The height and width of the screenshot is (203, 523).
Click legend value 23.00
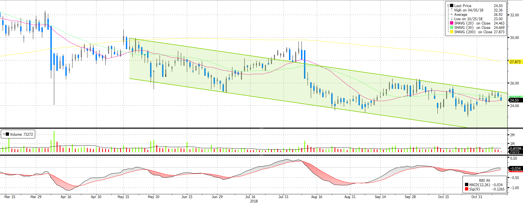point(498,19)
